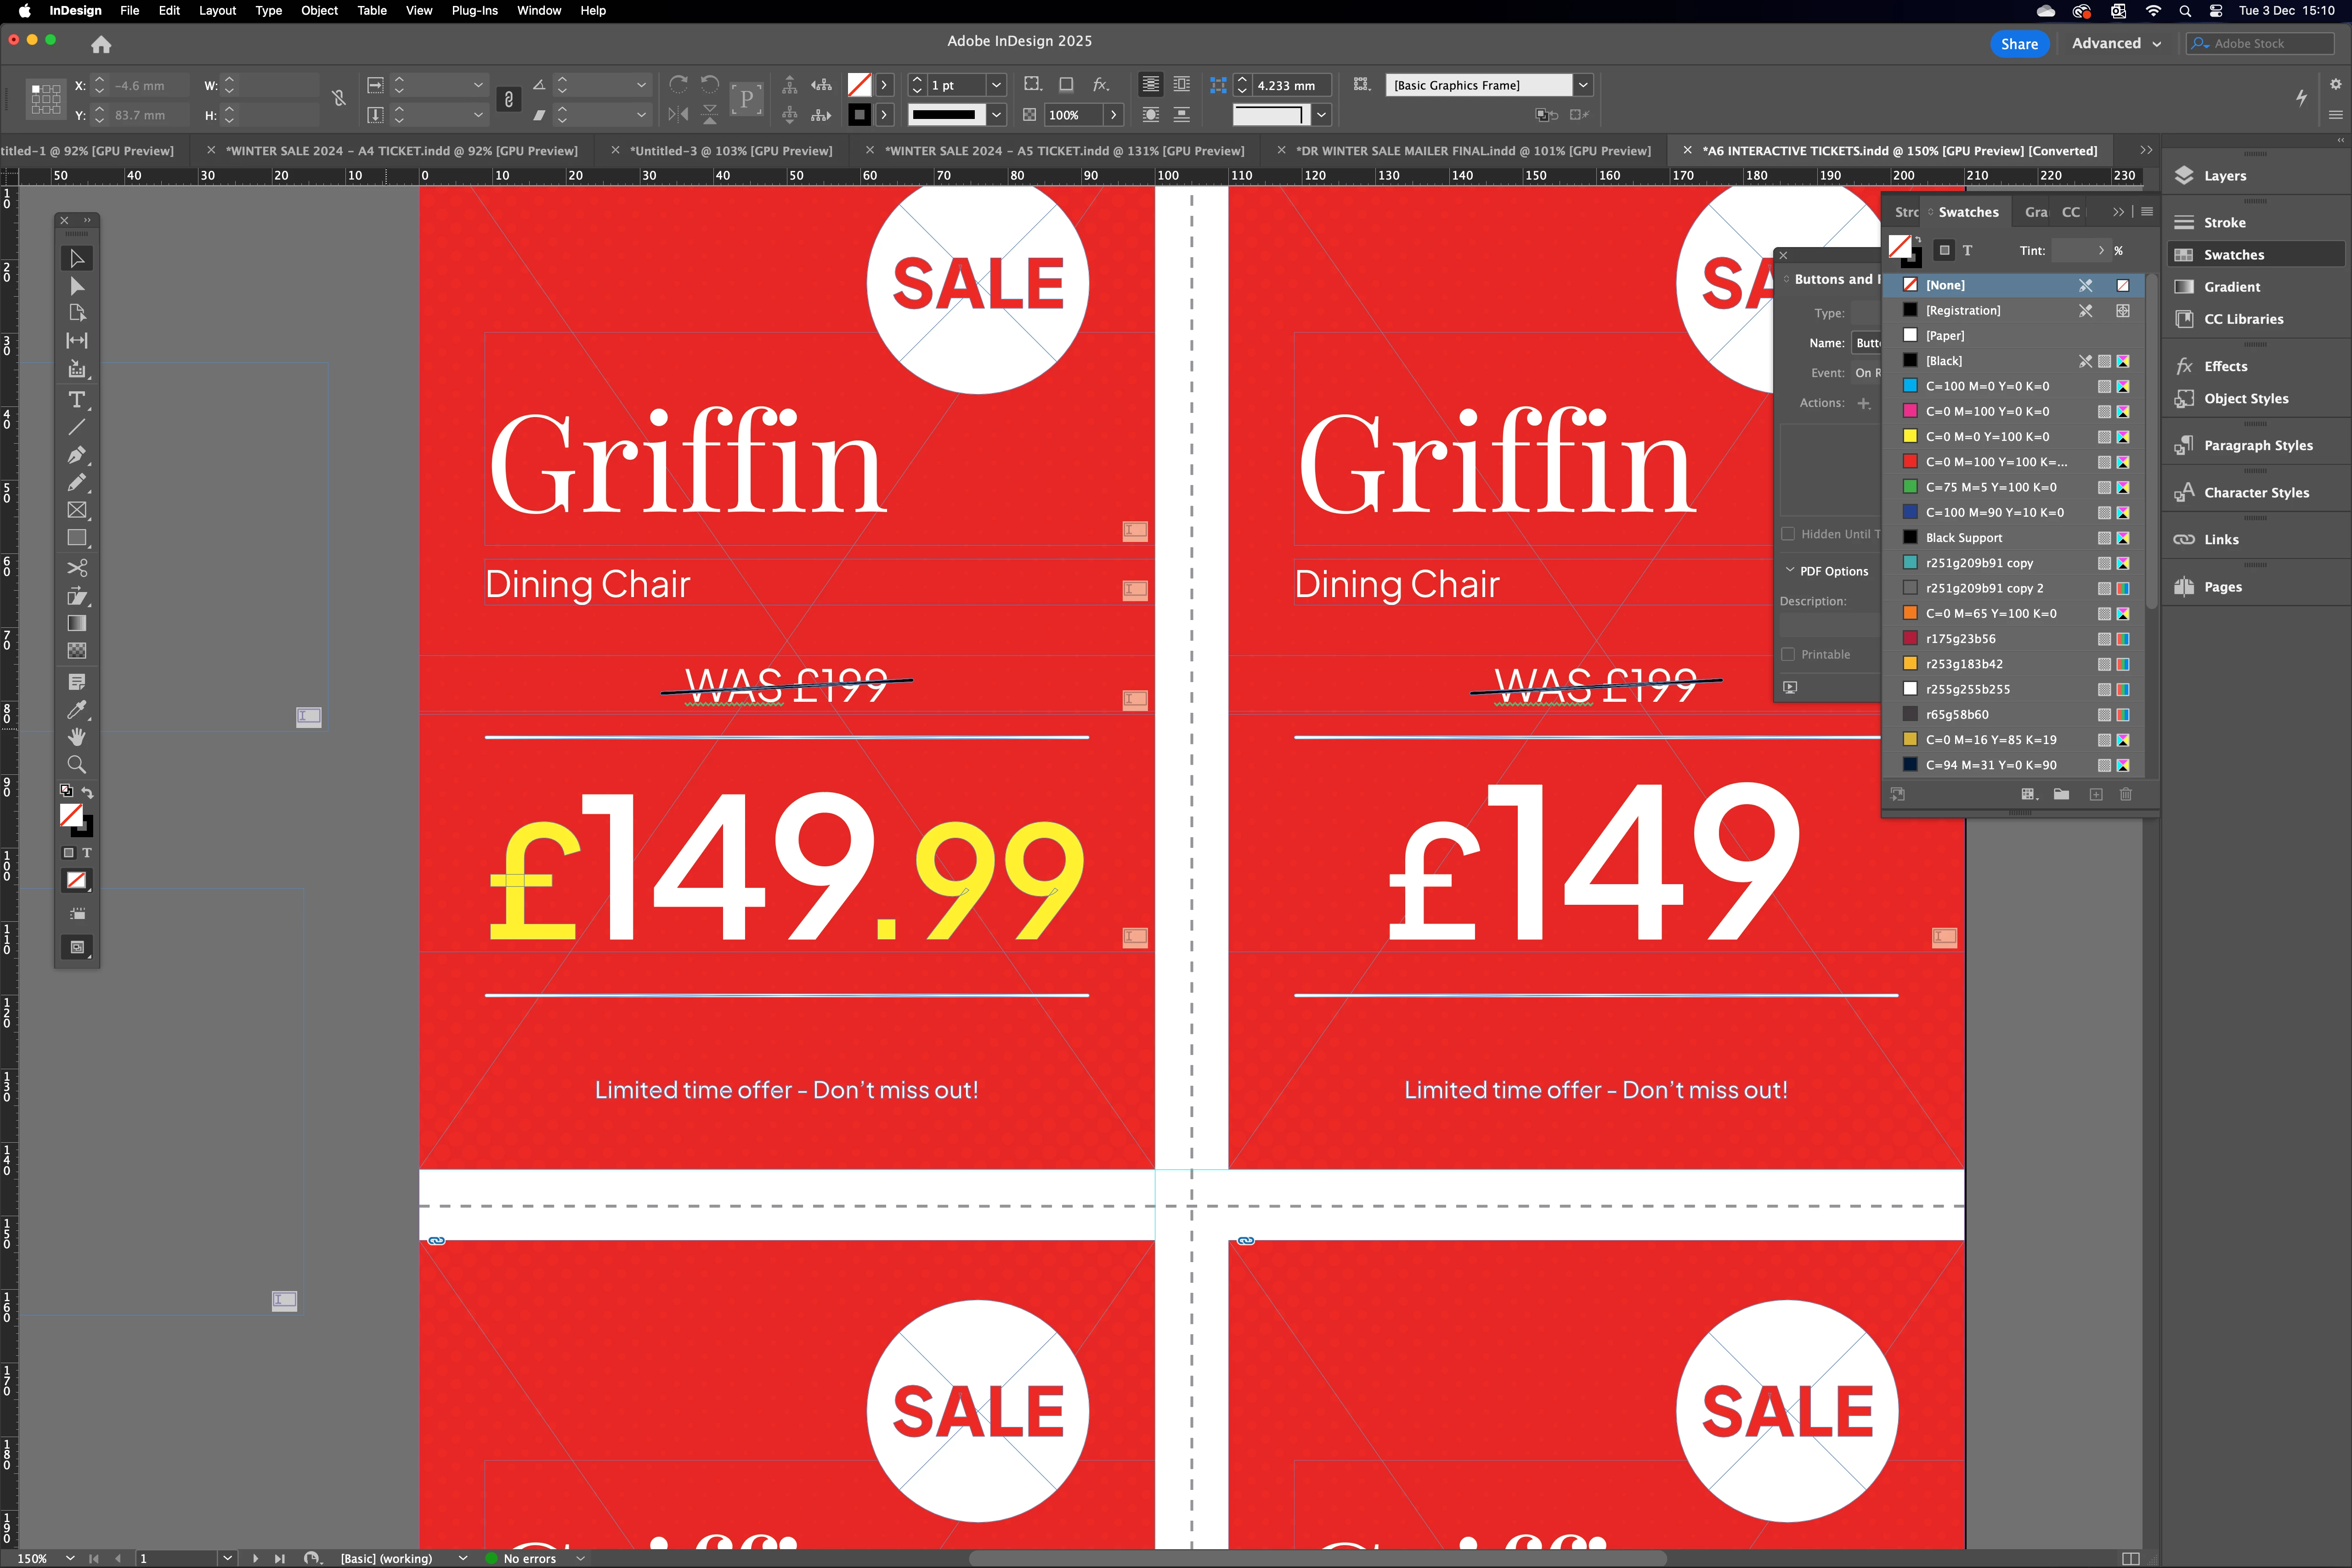Screen dimensions: 2352x1568
Task: Select the Direct Selection tool
Action: pos(77,286)
